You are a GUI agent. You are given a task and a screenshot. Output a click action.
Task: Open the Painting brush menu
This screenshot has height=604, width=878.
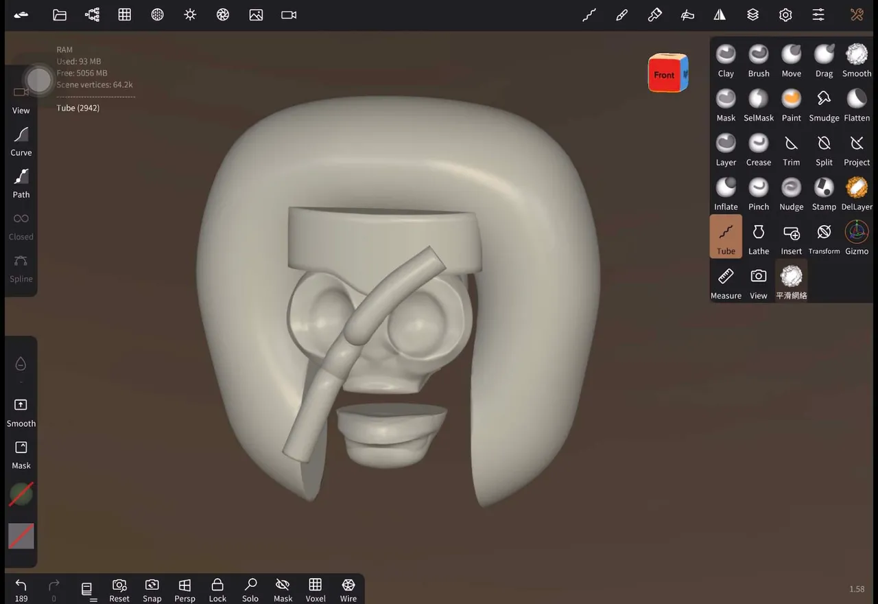[x=622, y=14]
